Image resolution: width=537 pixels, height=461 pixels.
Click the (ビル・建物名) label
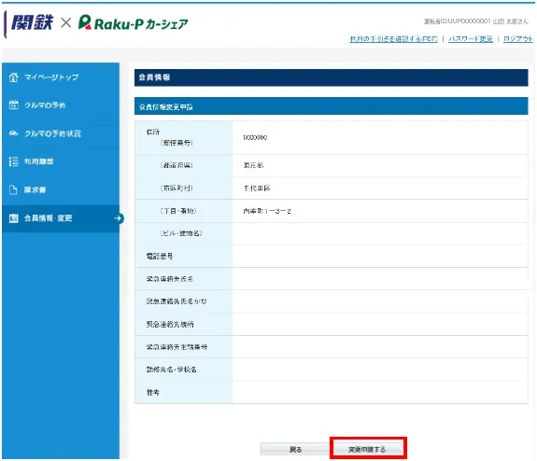coord(181,233)
